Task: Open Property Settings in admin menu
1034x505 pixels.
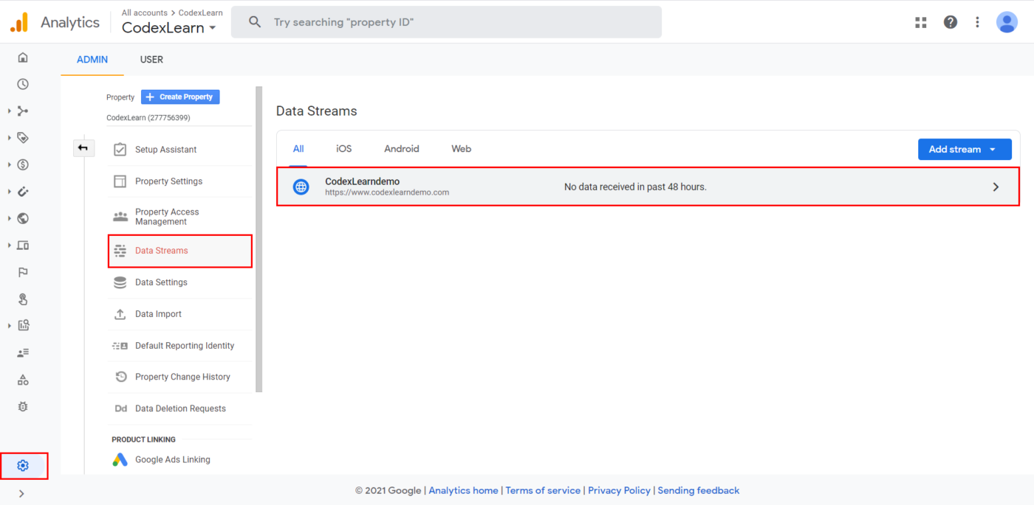Action: [168, 181]
